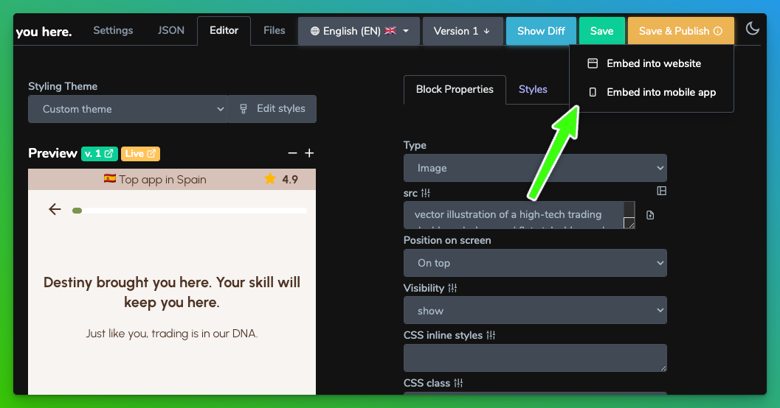Click the sliders icon next to Visibility

pos(452,288)
